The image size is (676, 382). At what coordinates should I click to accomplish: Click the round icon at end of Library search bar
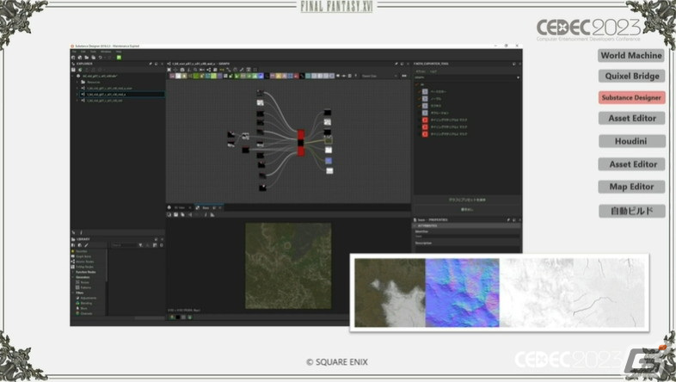pos(162,245)
